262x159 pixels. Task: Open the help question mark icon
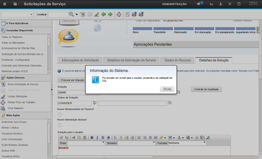239,4
